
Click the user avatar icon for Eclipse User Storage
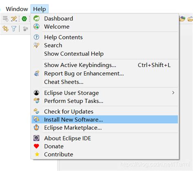(x=36, y=93)
